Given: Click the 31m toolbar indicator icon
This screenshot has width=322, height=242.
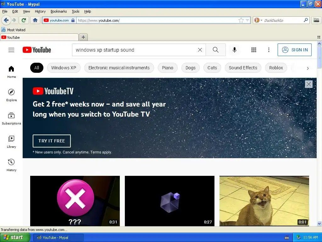Looking at the screenshot, I should (x=316, y=20).
